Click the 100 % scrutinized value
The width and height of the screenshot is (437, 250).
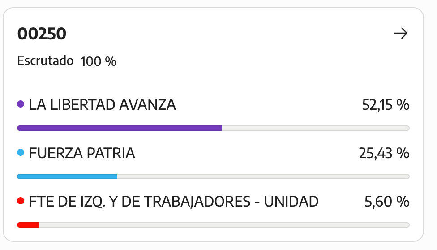click(99, 61)
